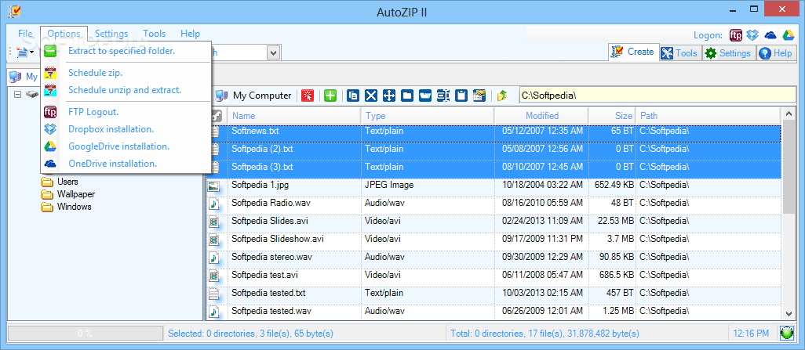
Task: Click the Google Drive logon icon
Action: (788, 35)
